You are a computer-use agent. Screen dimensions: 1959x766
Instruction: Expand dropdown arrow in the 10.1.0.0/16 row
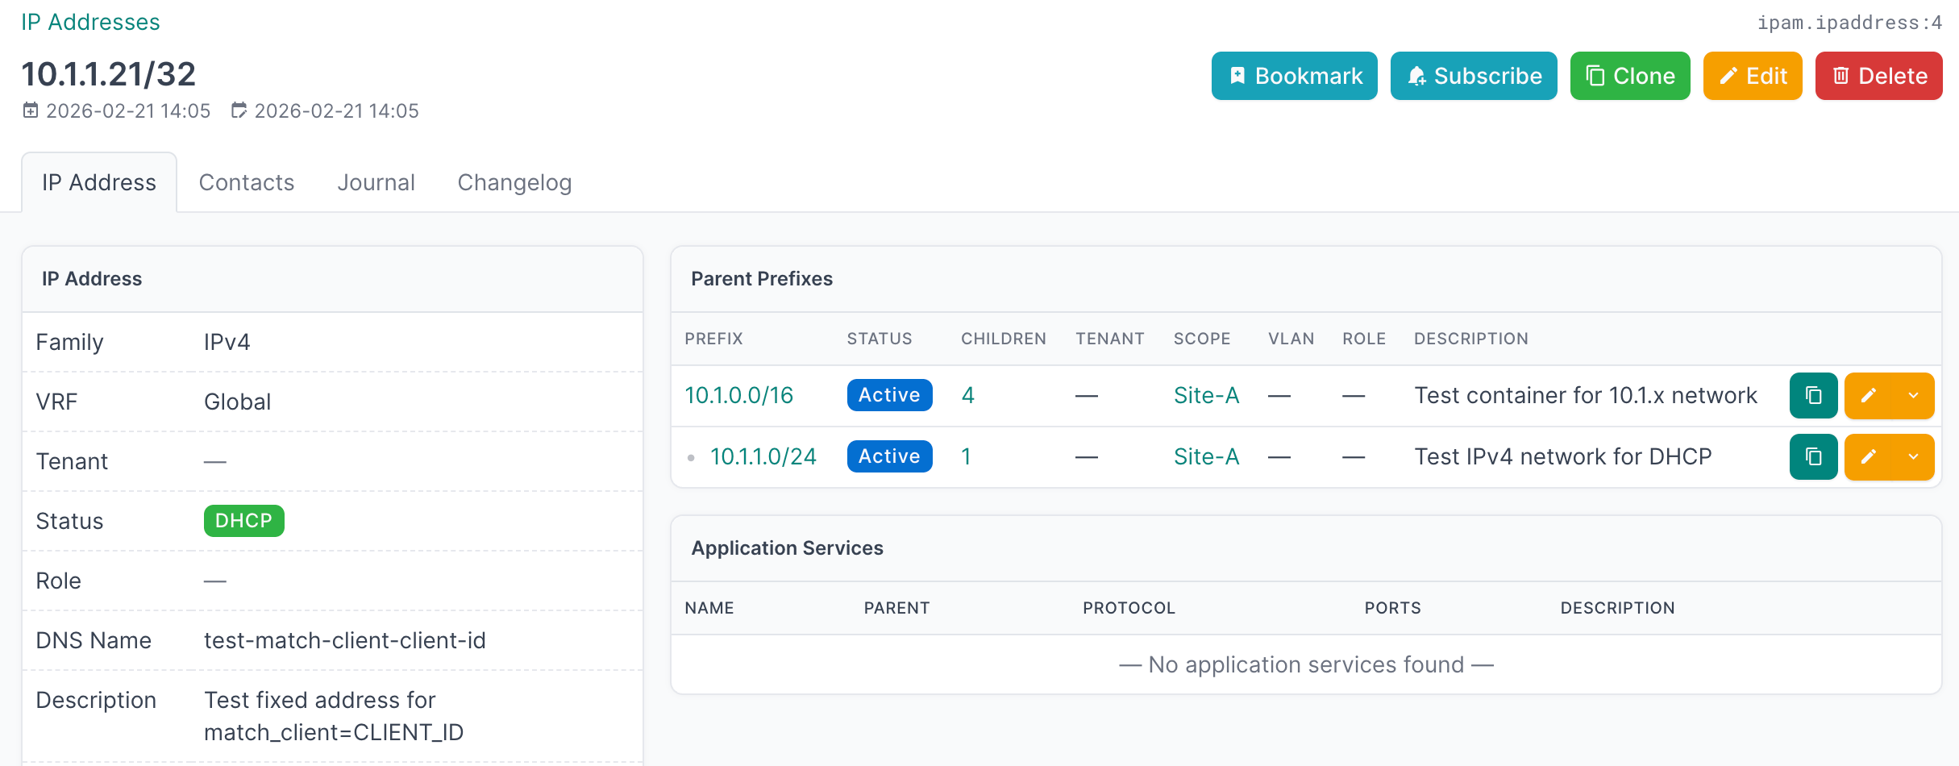pos(1913,396)
